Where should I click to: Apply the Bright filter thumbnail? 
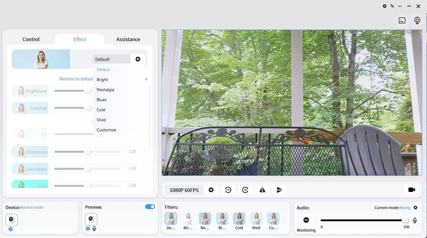[x=188, y=219]
